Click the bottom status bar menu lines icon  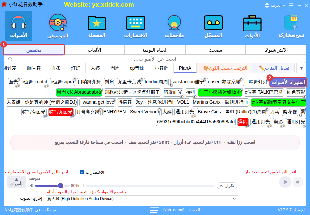[x=154, y=210]
